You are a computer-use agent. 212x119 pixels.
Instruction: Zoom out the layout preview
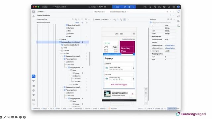click(x=146, y=100)
